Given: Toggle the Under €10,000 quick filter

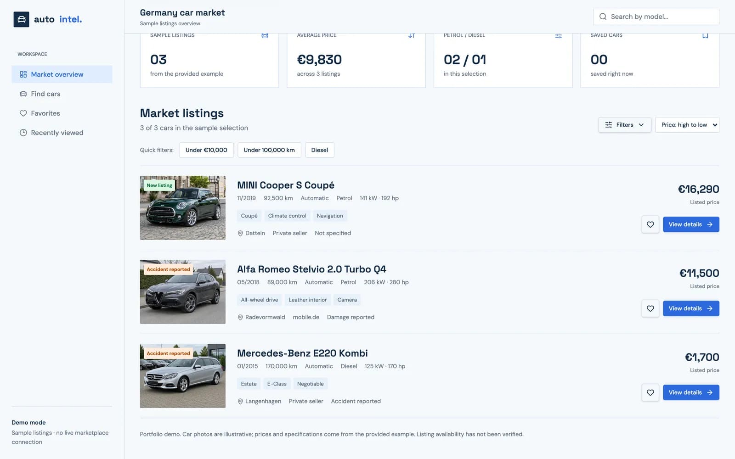Looking at the screenshot, I should point(206,150).
